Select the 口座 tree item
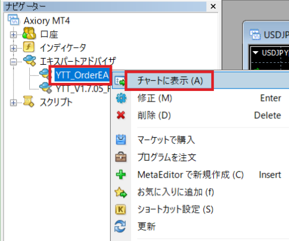This screenshot has width=289, height=241. 49,34
